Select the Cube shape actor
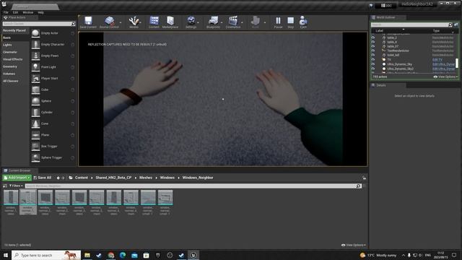Viewport: 462px width, 260px height. tap(53, 90)
